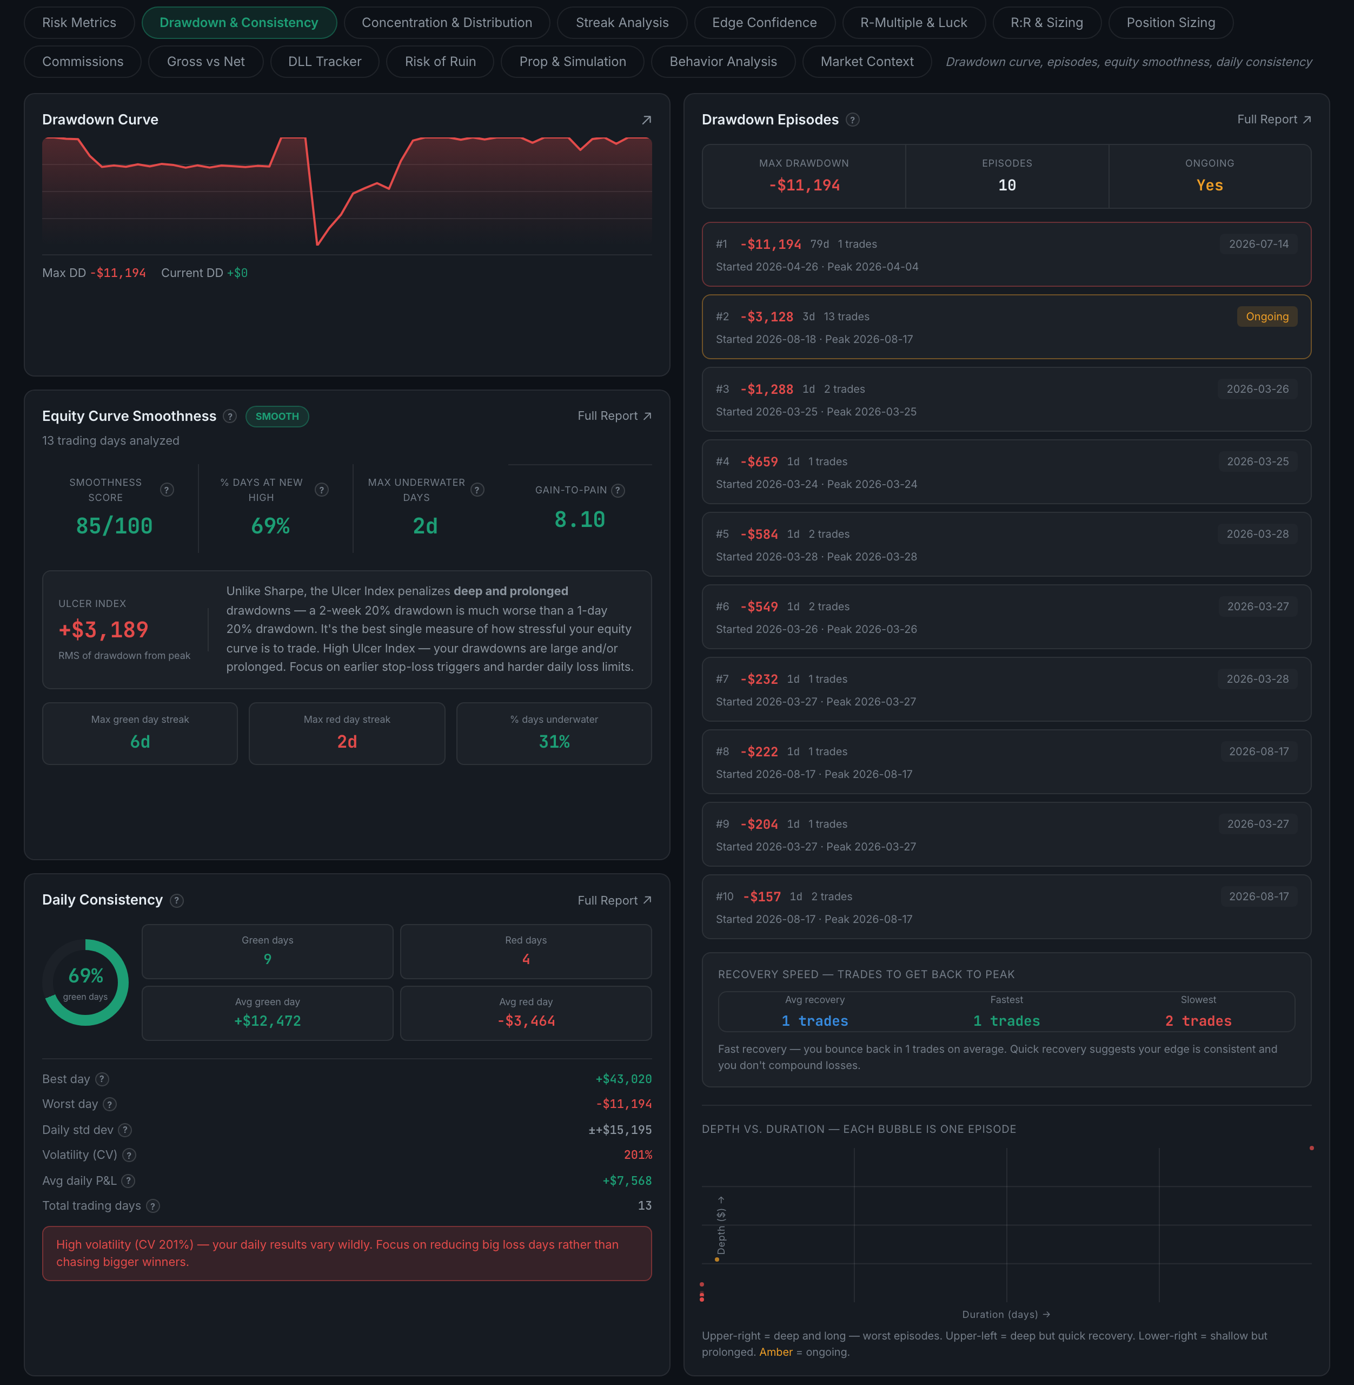Screen dimensions: 1354x1385
Task: Open the Streak Analysis tab
Action: tap(621, 22)
